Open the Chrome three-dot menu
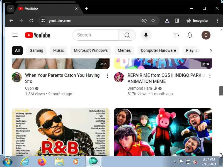 point(217,21)
